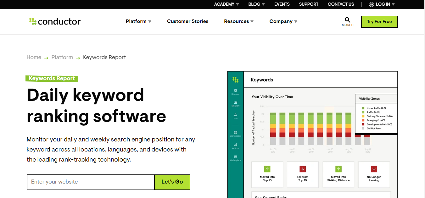
Task: Expand the Platform menu
Action: pos(138,21)
